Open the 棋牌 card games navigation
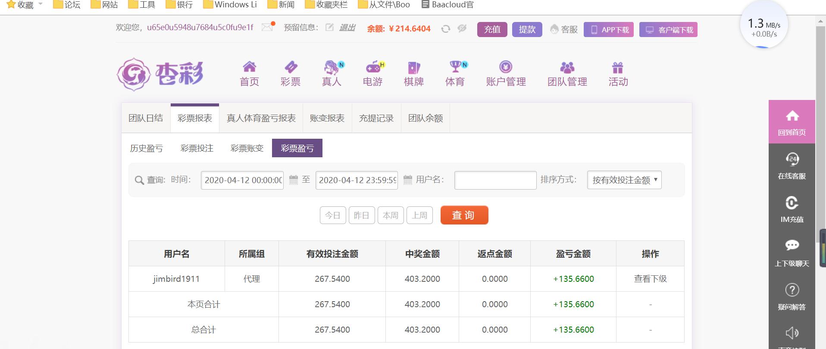Screen dimensions: 826x349 click(414, 74)
